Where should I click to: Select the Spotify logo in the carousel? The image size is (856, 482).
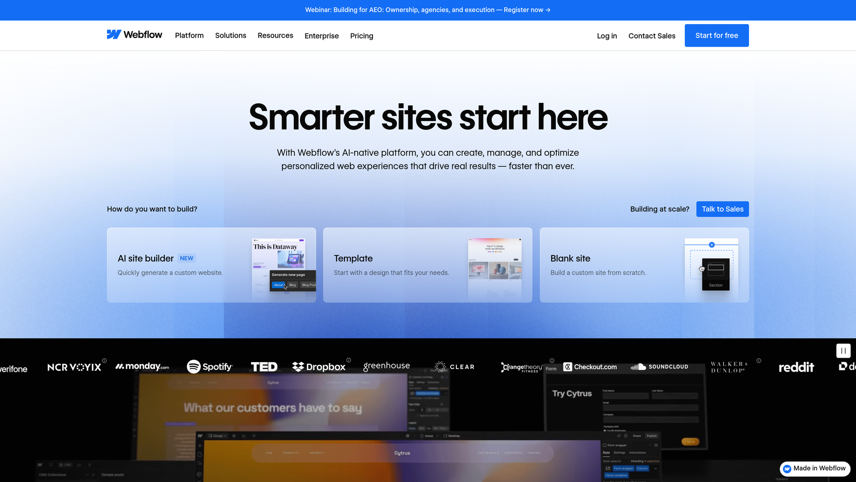[209, 367]
